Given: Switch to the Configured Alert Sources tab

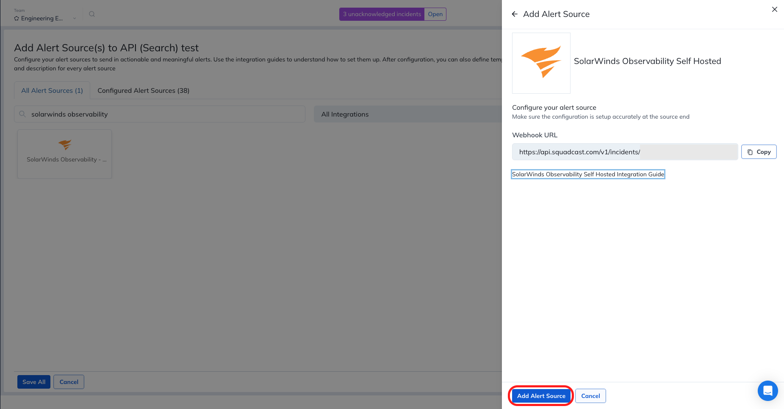Looking at the screenshot, I should click(143, 90).
